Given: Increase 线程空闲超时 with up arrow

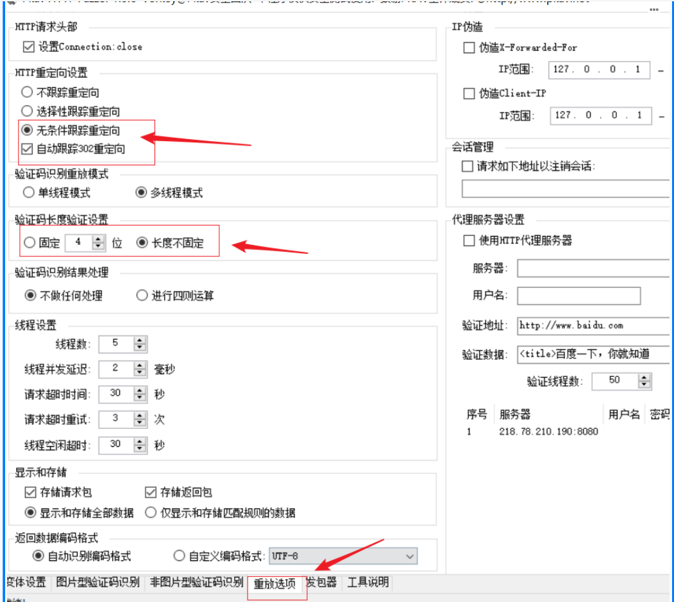Looking at the screenshot, I should coord(140,442).
